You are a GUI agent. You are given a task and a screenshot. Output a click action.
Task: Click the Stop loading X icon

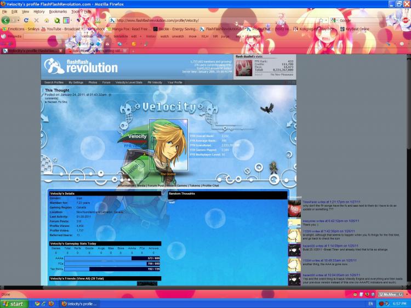[x=36, y=20]
